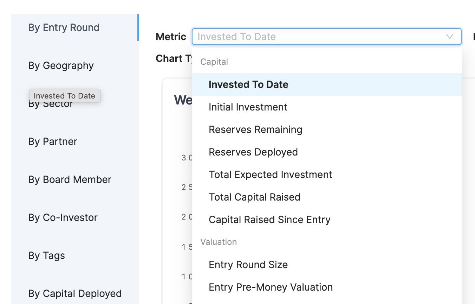Click the Metric dropdown chevron arrow
The width and height of the screenshot is (475, 304).
[449, 37]
